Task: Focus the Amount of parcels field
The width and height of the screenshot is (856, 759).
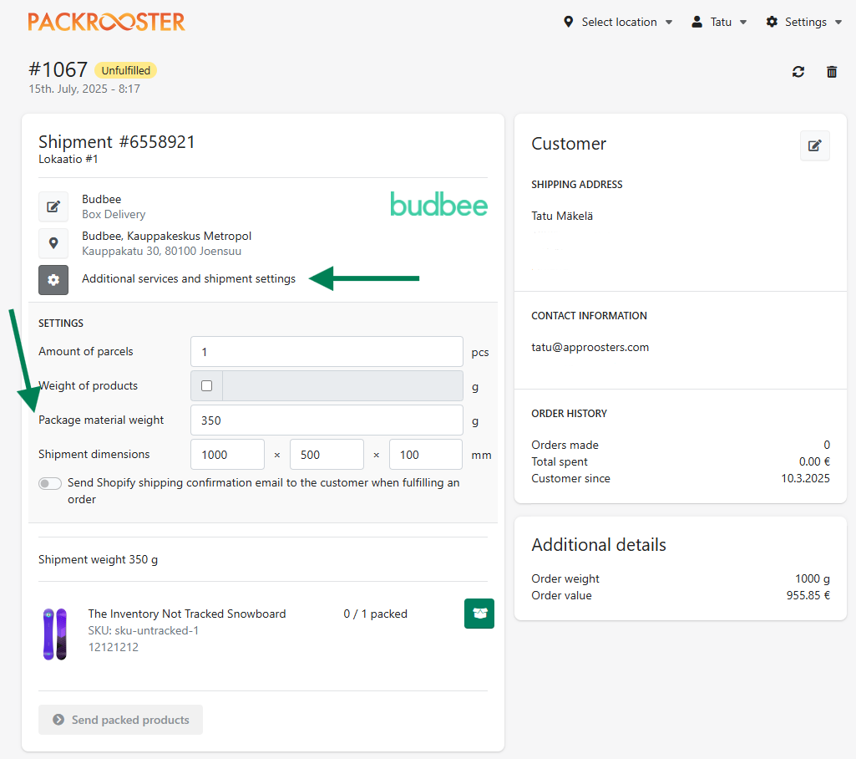Action: [x=327, y=352]
